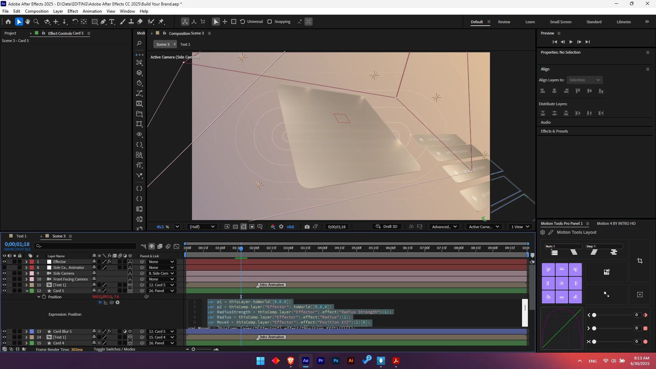This screenshot has height=369, width=656.
Task: Select the Rectangle shape tool
Action: coord(95,22)
